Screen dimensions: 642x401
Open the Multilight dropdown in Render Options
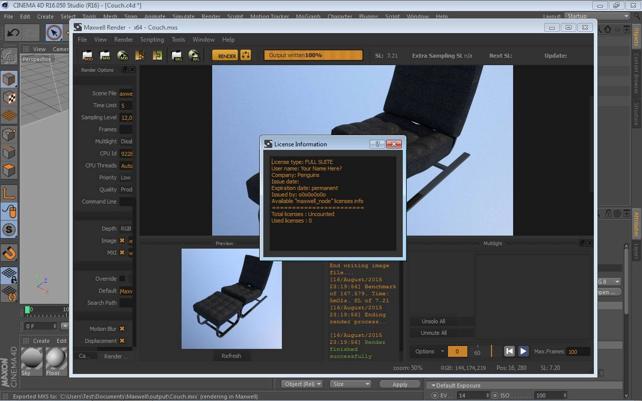click(x=126, y=141)
